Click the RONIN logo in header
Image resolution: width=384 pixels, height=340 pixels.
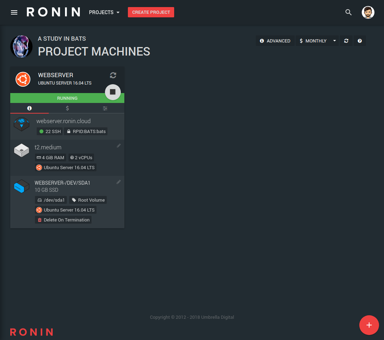(x=53, y=12)
